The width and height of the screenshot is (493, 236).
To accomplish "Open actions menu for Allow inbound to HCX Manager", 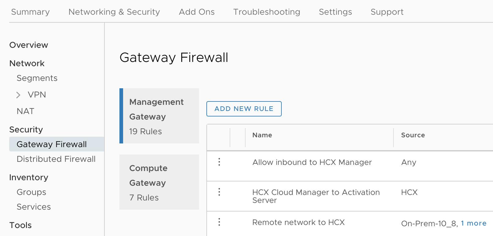I will pos(219,162).
